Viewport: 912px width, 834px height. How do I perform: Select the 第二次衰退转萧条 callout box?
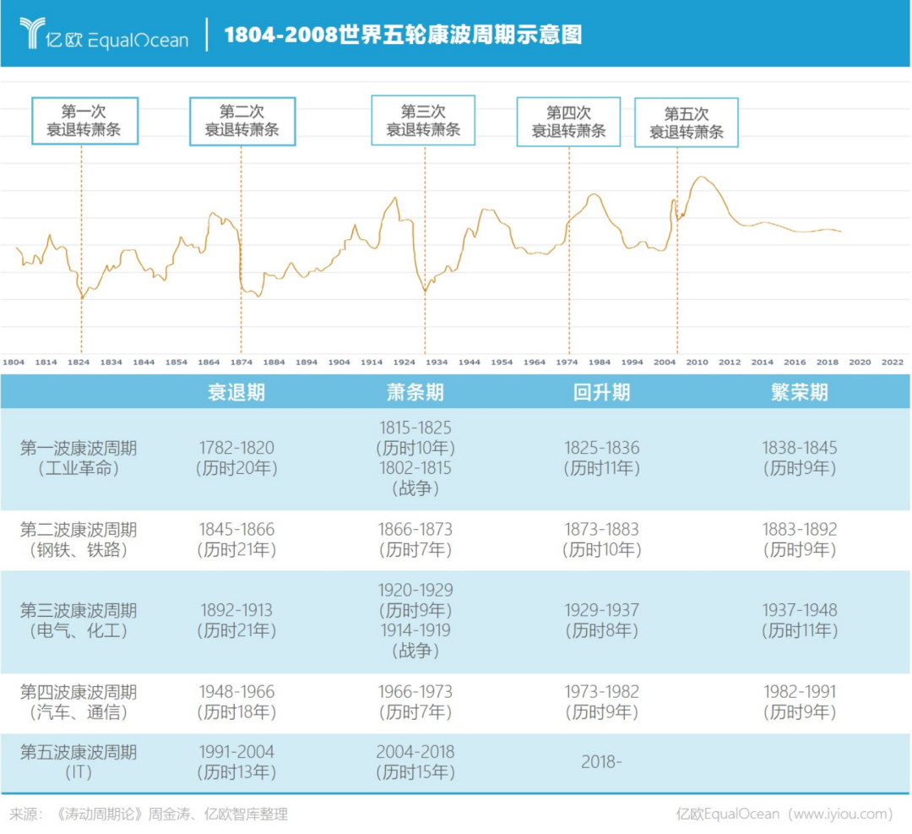(x=242, y=121)
